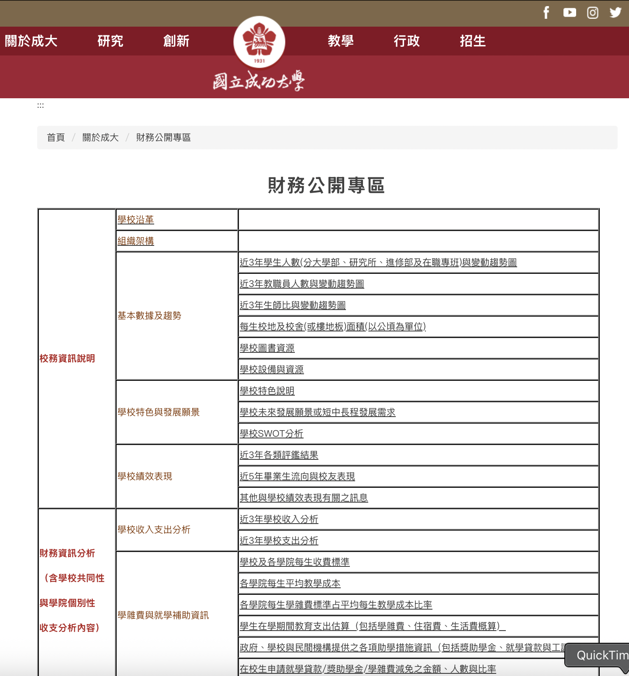629x676 pixels.
Task: Open the 學校沿革 link
Action: point(136,220)
